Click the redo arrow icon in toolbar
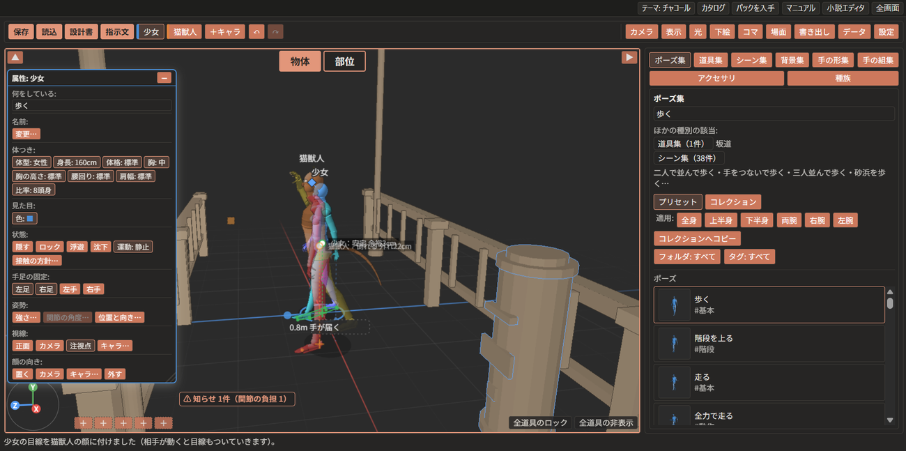The width and height of the screenshot is (906, 451). (x=276, y=32)
